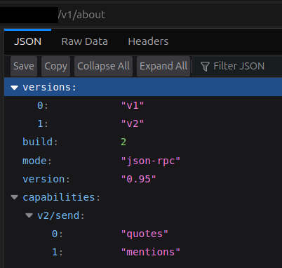Click the "0.95" value
Image resolution: width=282 pixels, height=268 pixels.
coord(138,179)
